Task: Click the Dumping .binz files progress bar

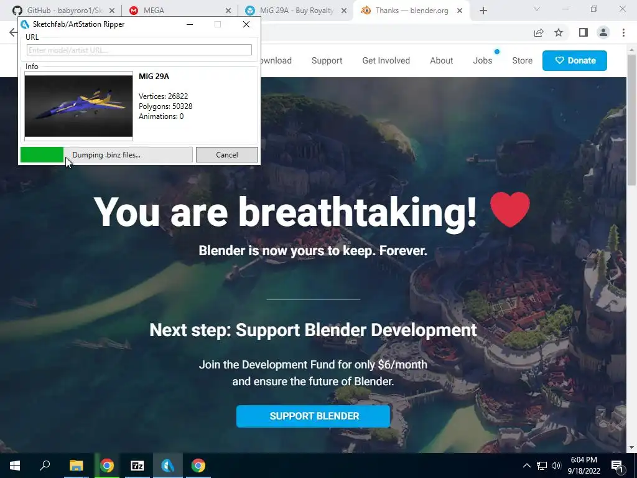Action: point(106,155)
